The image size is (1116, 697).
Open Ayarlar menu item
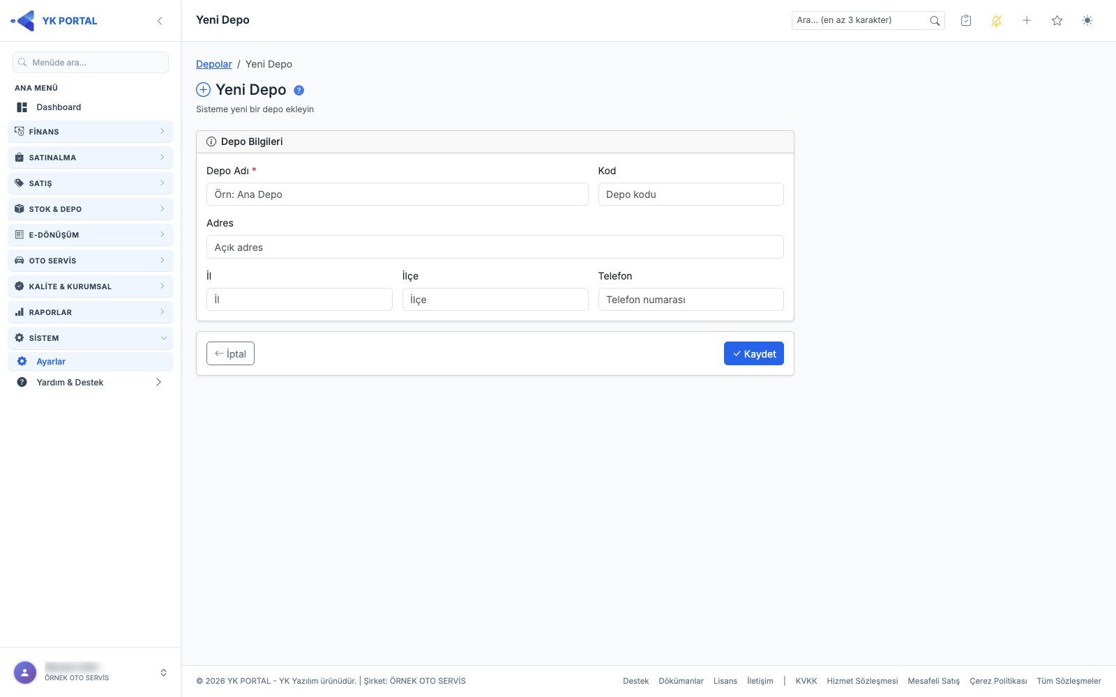pos(91,362)
